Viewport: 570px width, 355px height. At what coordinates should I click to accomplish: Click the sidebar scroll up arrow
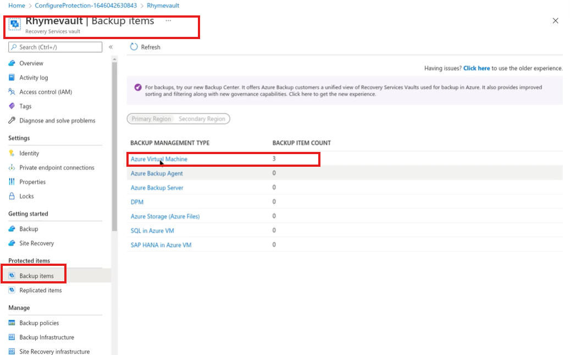[114, 59]
